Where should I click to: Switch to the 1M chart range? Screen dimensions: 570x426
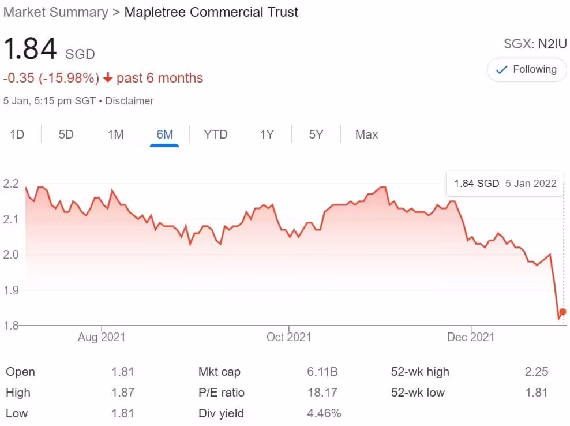115,134
